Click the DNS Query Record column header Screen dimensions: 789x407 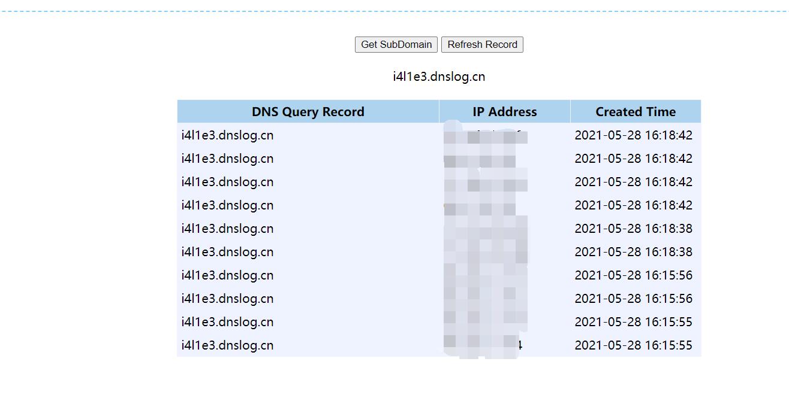308,112
